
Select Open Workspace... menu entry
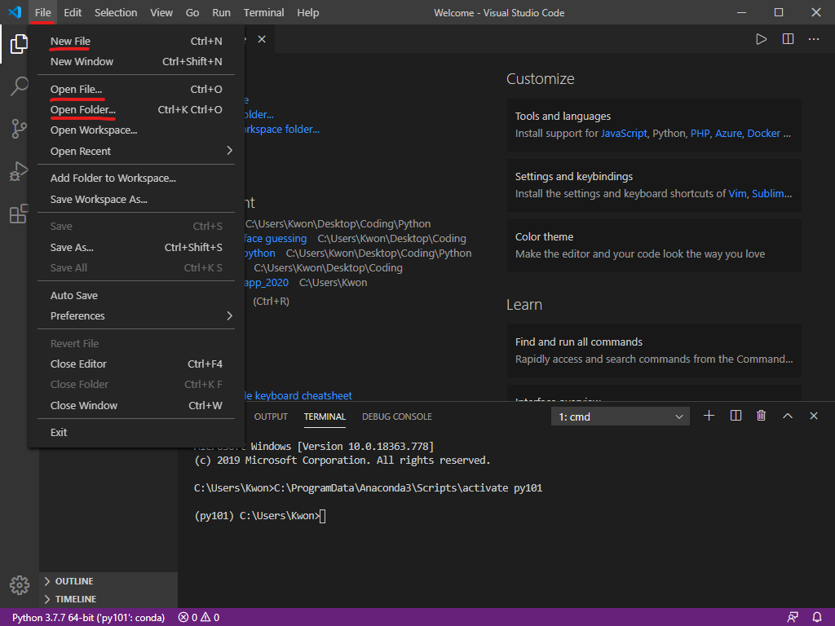click(136, 130)
